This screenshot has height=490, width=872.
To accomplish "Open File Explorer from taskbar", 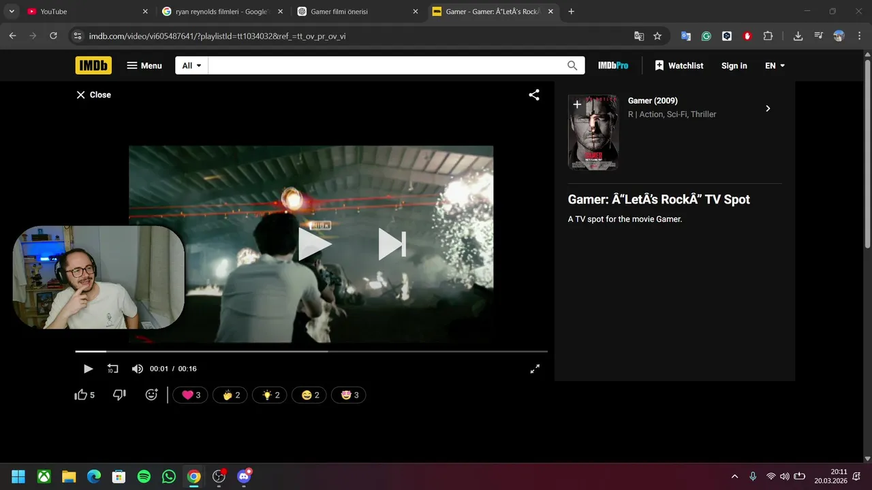I will pos(69,476).
